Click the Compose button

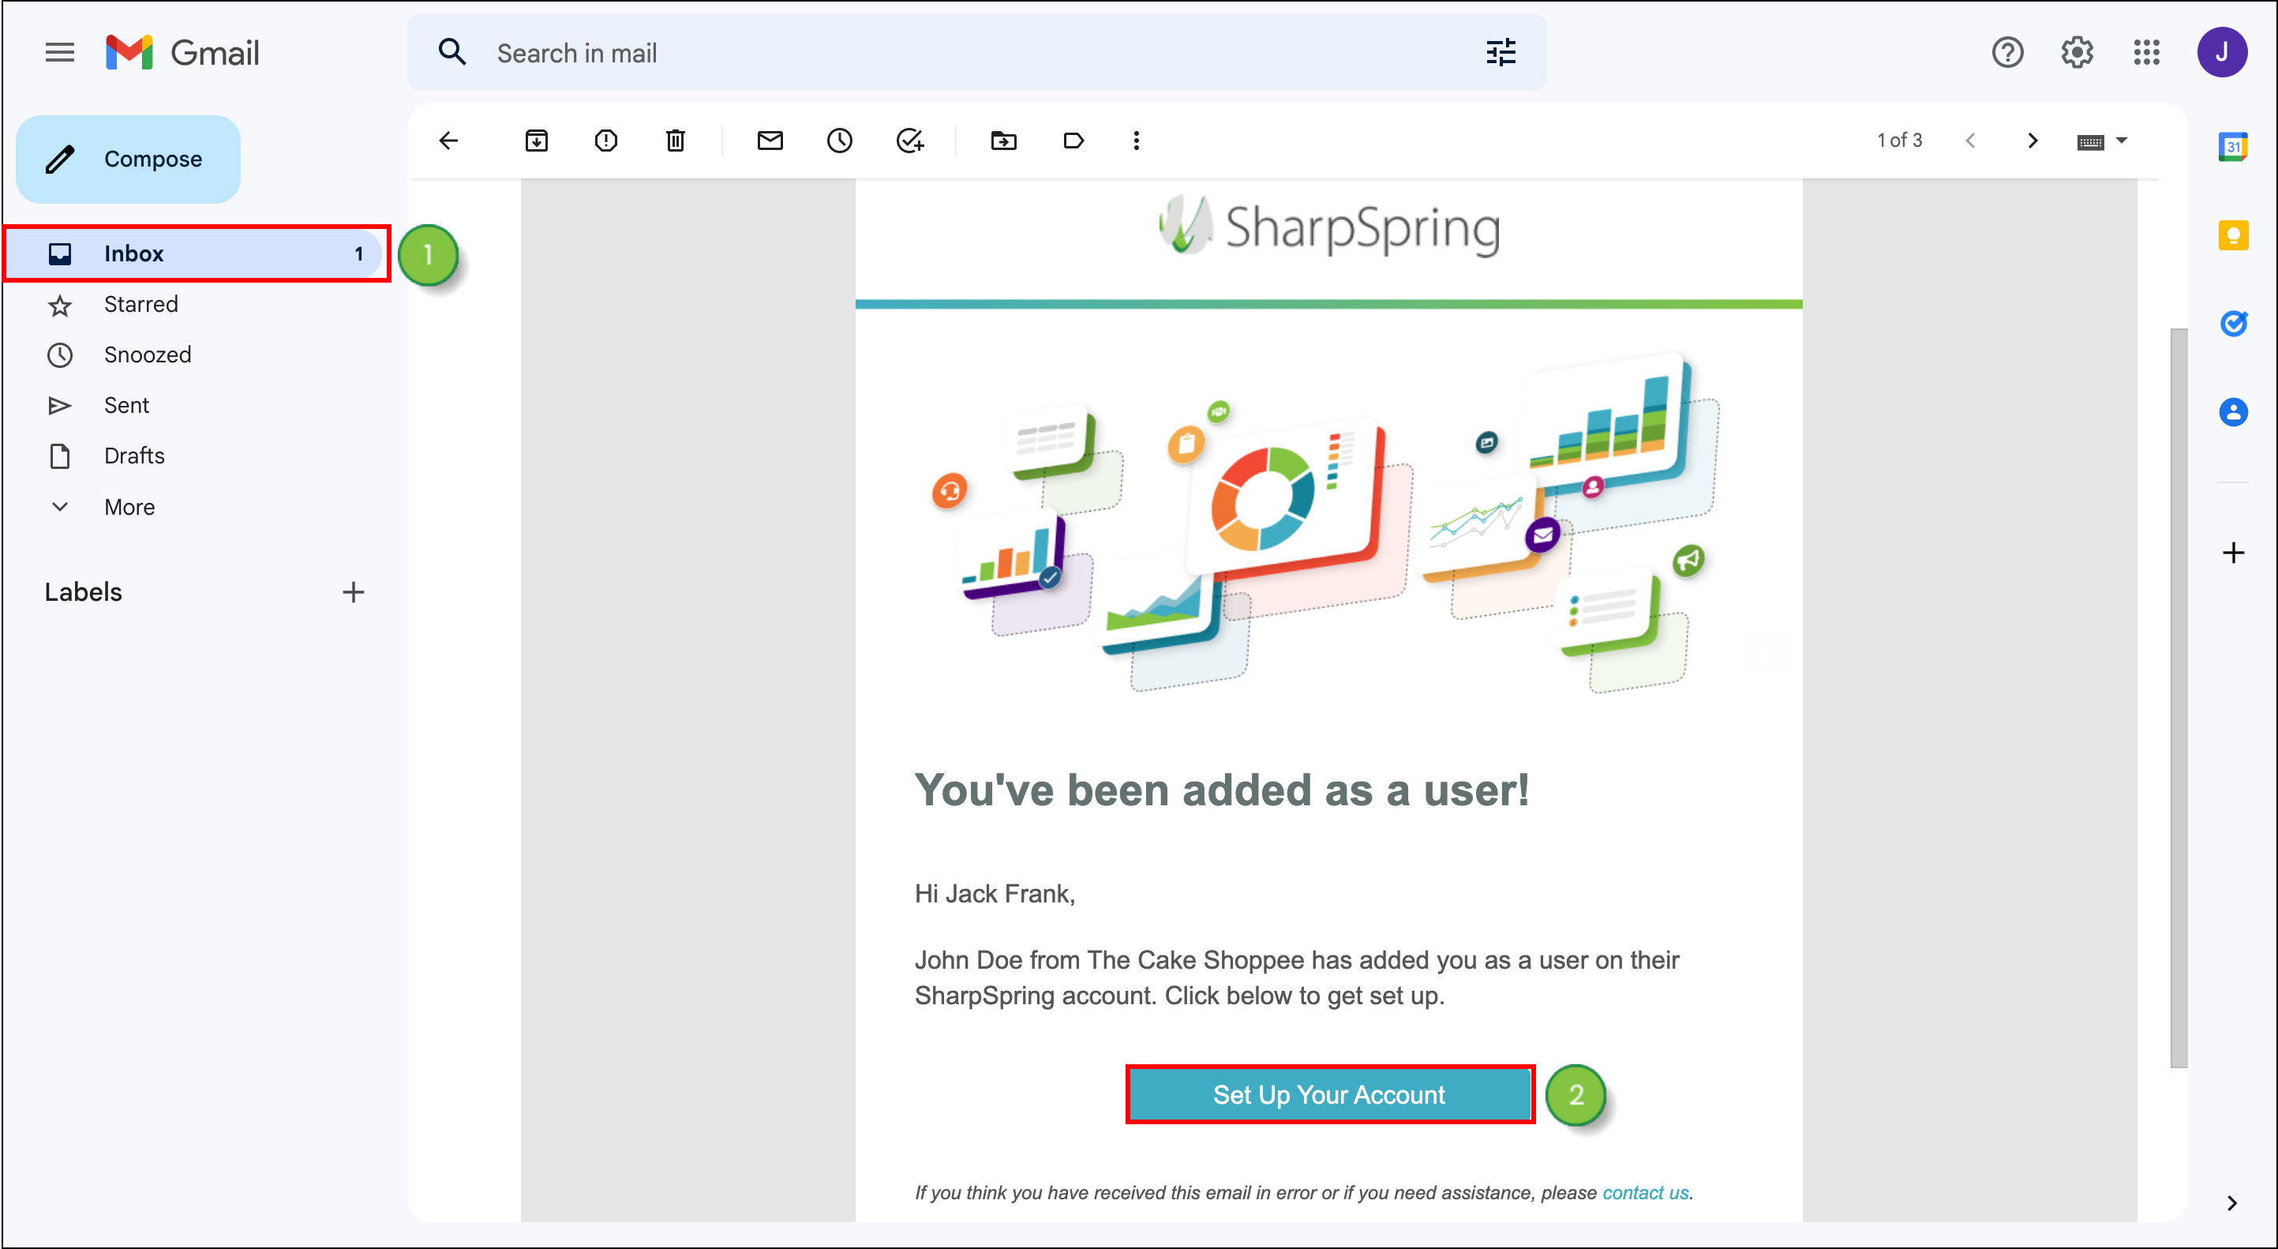point(128,159)
